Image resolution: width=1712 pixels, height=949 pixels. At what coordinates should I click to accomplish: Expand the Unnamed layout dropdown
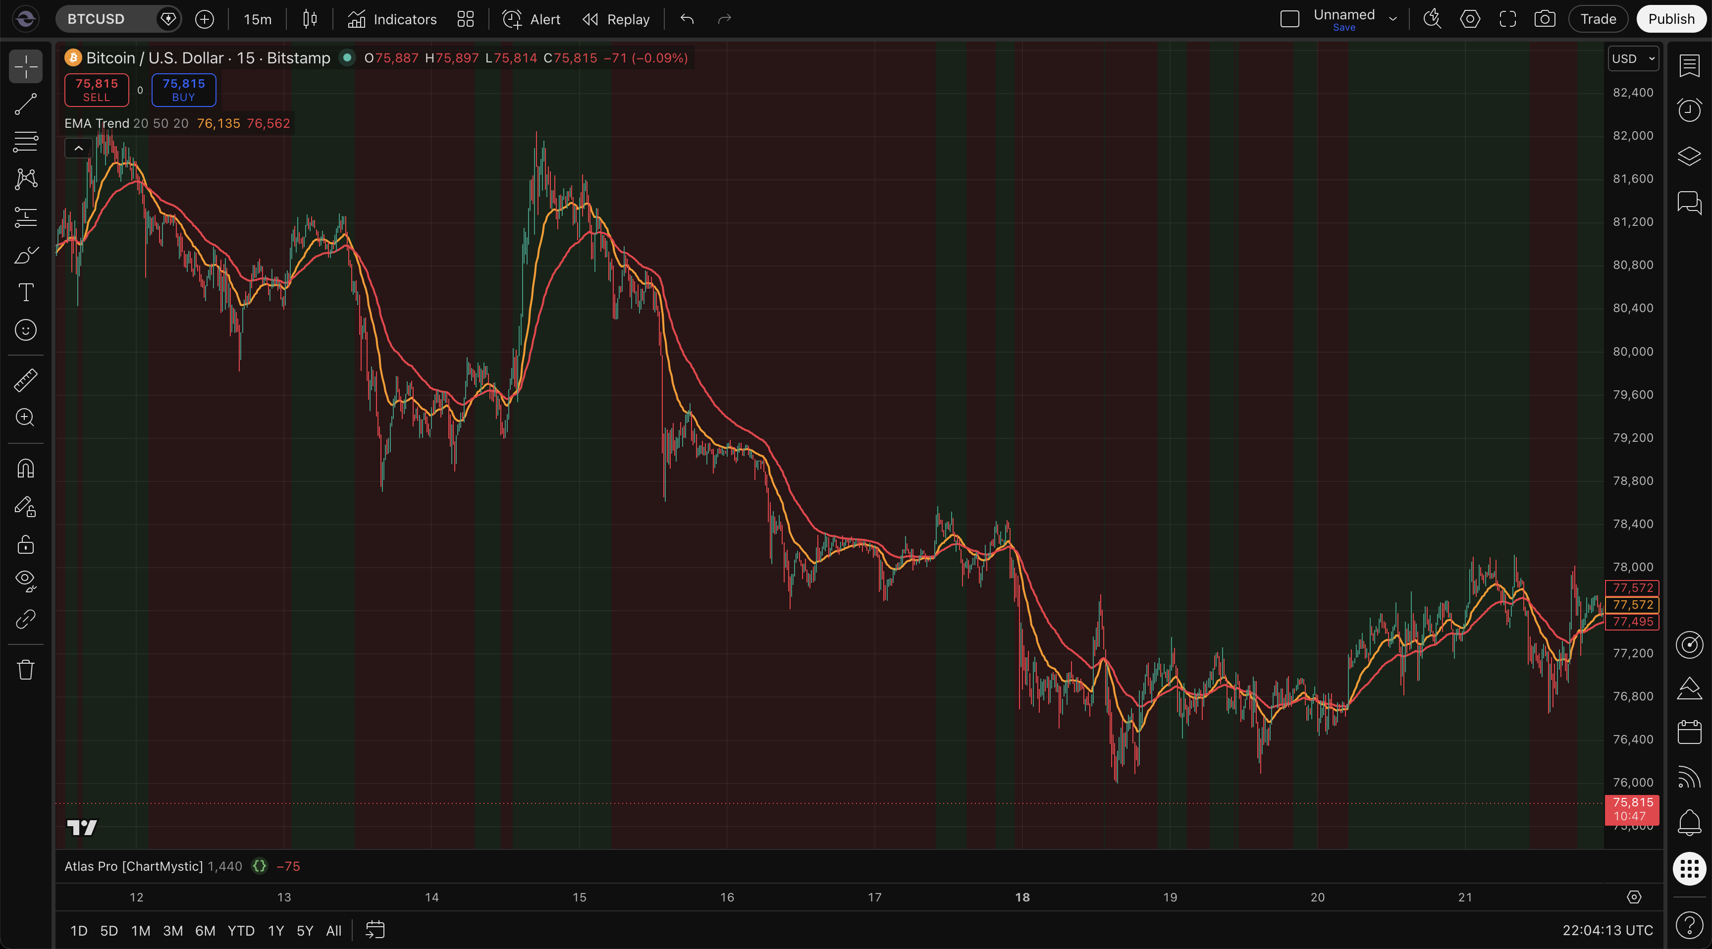[x=1393, y=19]
